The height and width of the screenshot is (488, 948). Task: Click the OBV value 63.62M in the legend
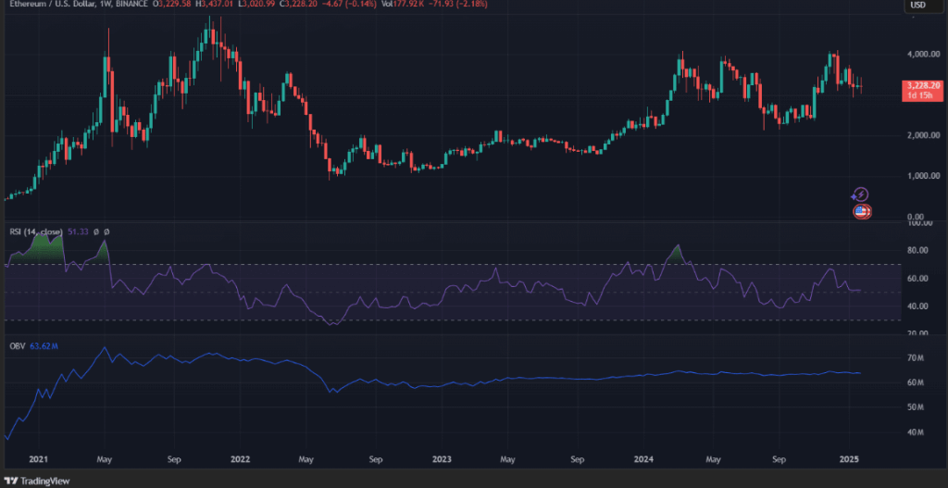click(x=44, y=348)
